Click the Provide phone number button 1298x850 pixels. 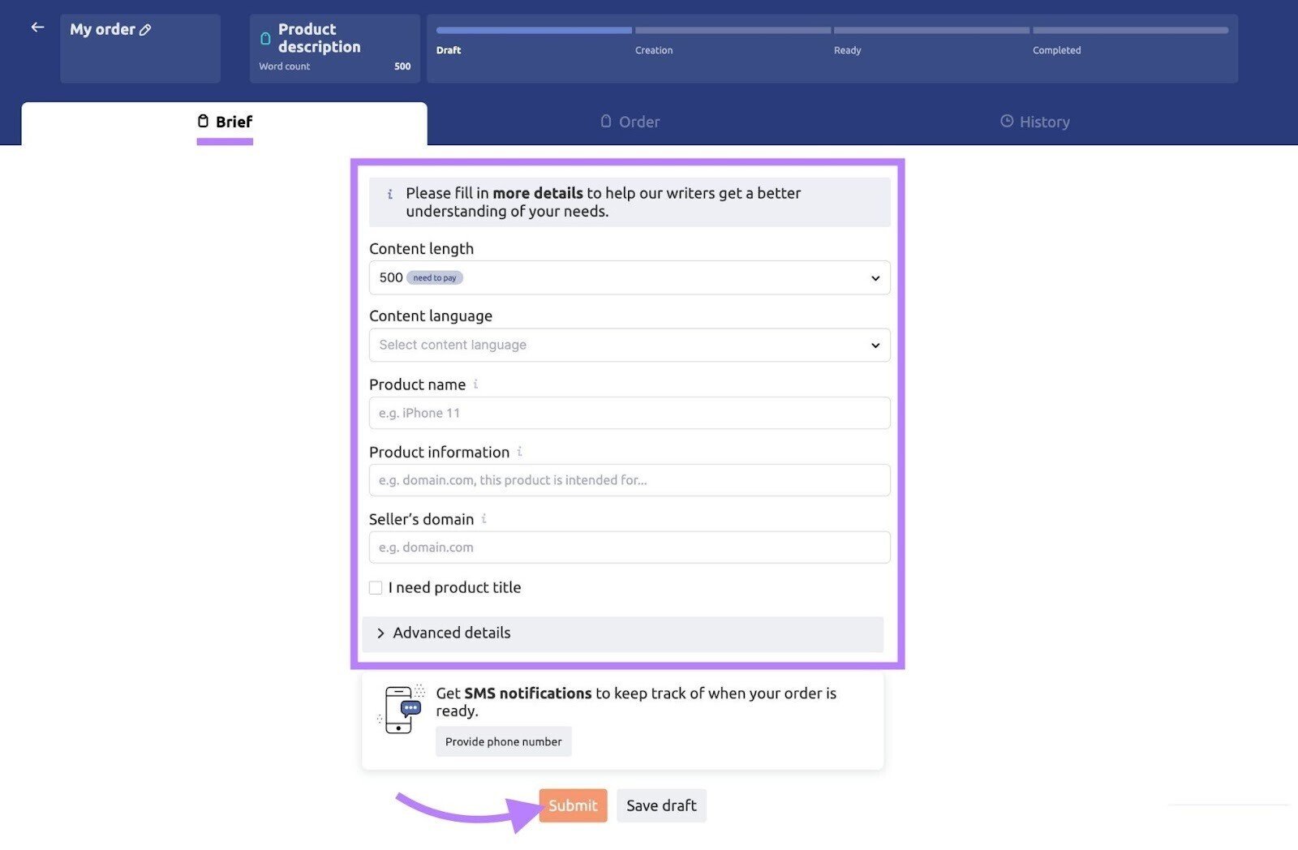click(x=503, y=742)
